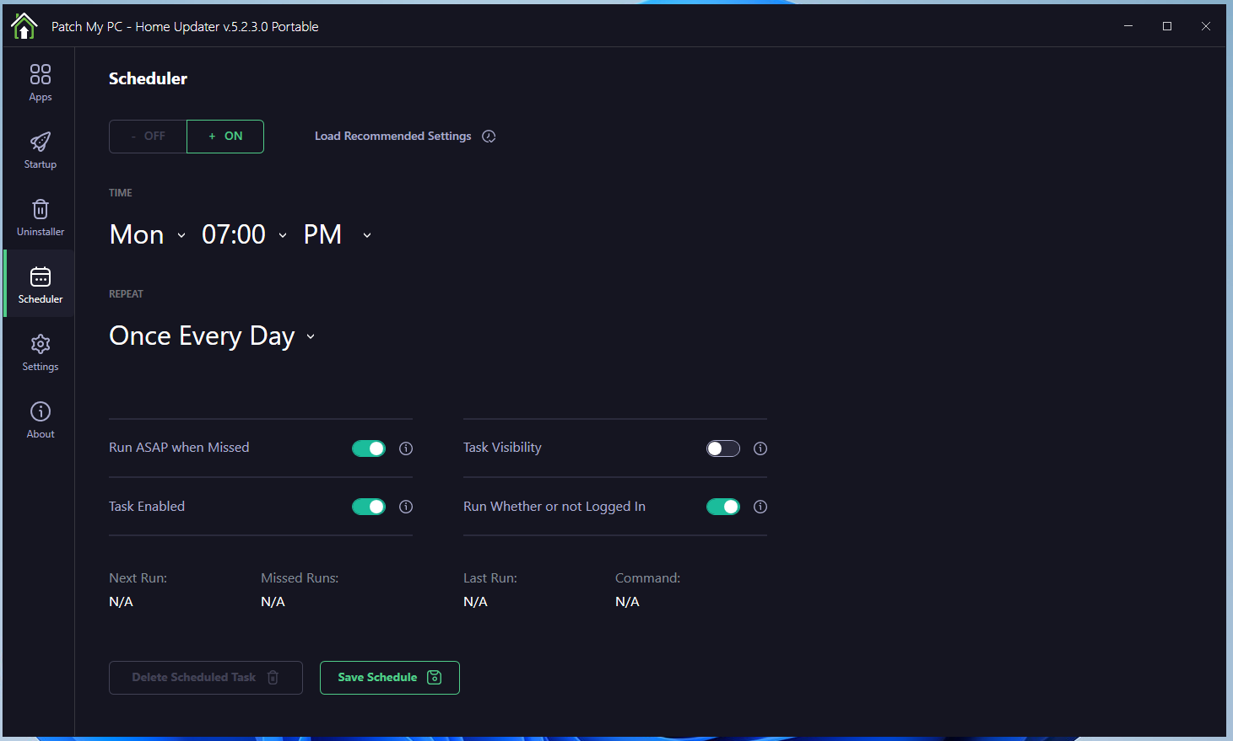
Task: Expand the Once Every Day repeat dropdown
Action: point(212,336)
